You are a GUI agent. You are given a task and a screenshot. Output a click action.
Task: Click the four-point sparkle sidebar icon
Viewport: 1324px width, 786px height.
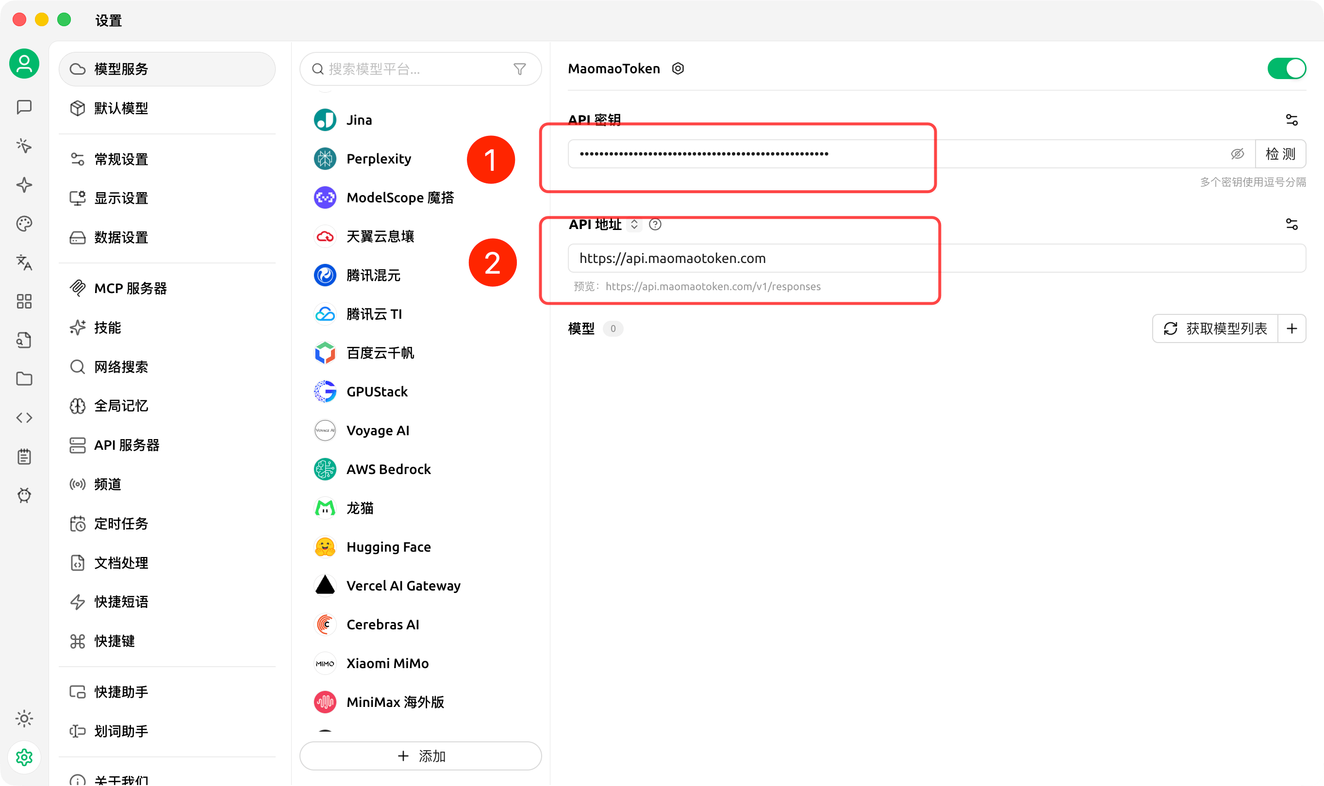click(x=24, y=185)
